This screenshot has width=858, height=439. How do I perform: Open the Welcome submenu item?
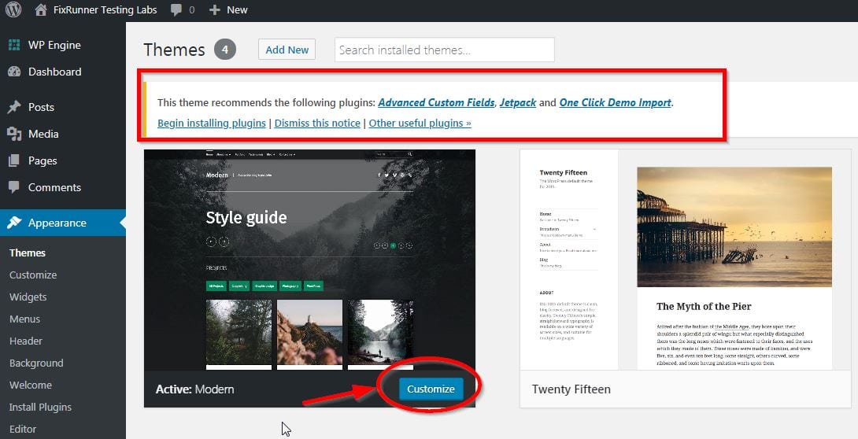(x=31, y=385)
